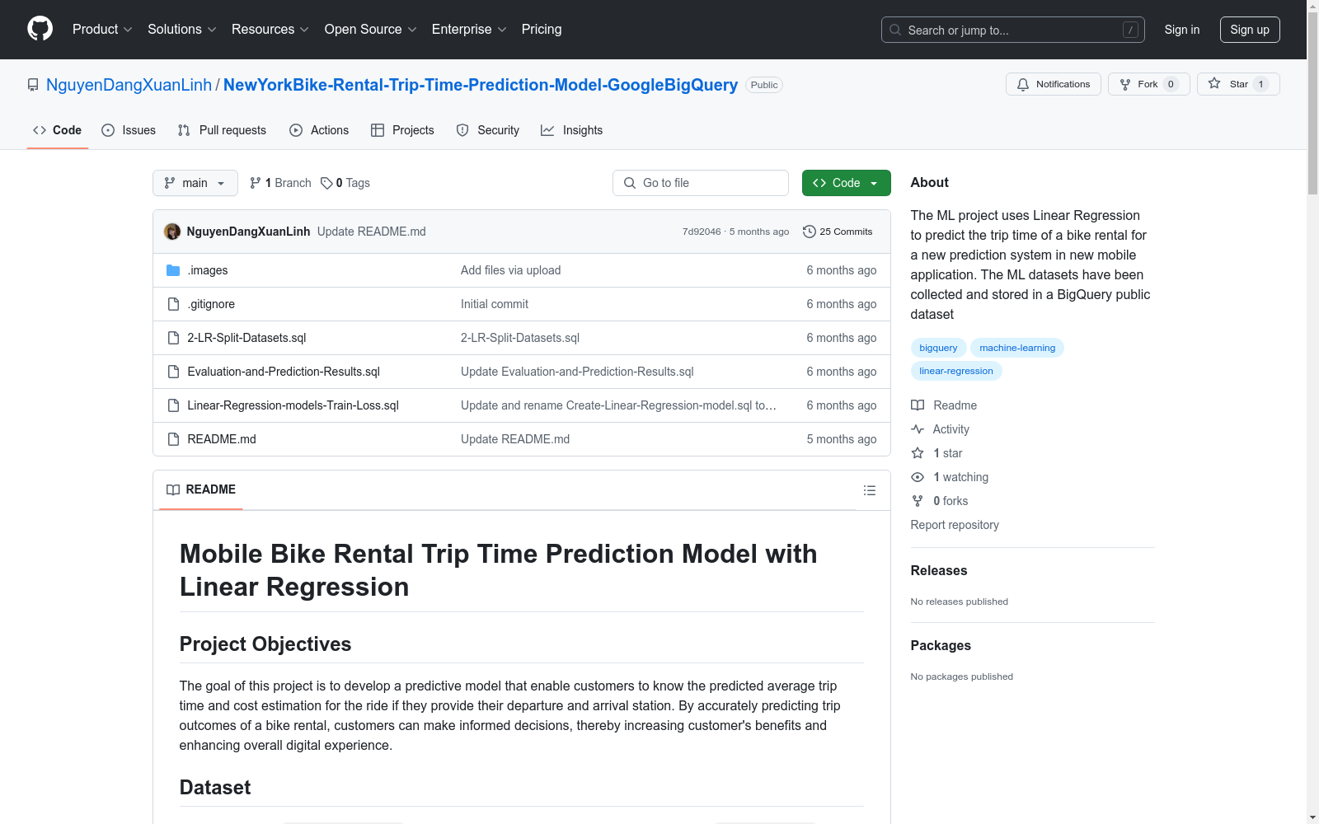Screen dimensions: 1319x824
Task: Expand the Product menu
Action: point(102,29)
